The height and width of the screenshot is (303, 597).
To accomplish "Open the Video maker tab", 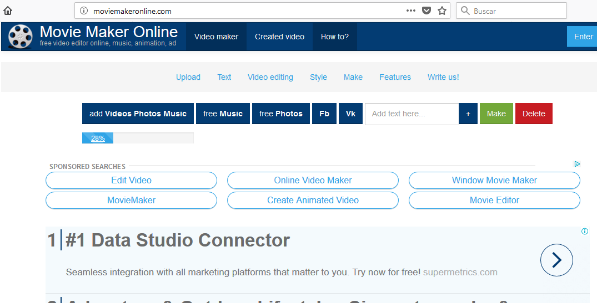I will pos(216,37).
